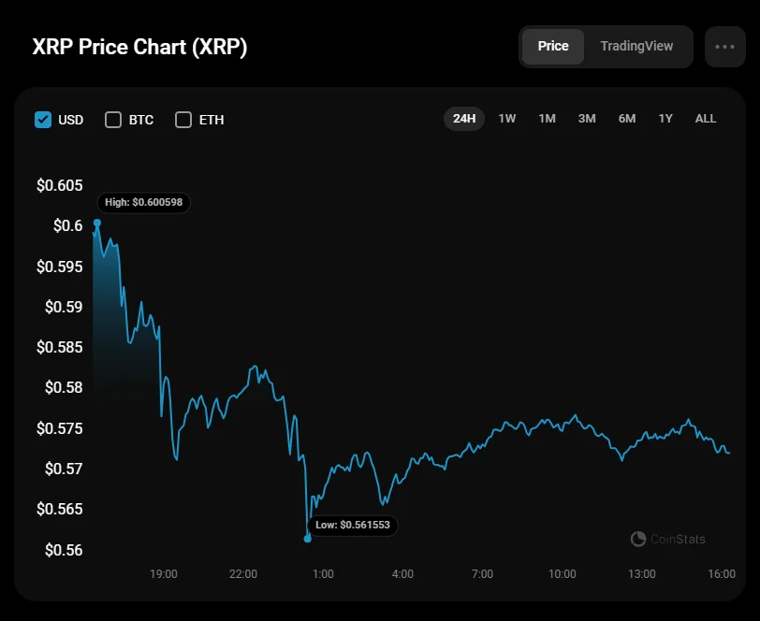This screenshot has height=621, width=760.
Task: Click the CoinStats logo watermark
Action: coord(668,539)
